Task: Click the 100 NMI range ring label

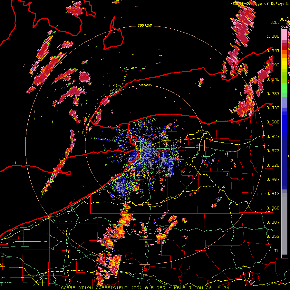Action: (x=145, y=25)
